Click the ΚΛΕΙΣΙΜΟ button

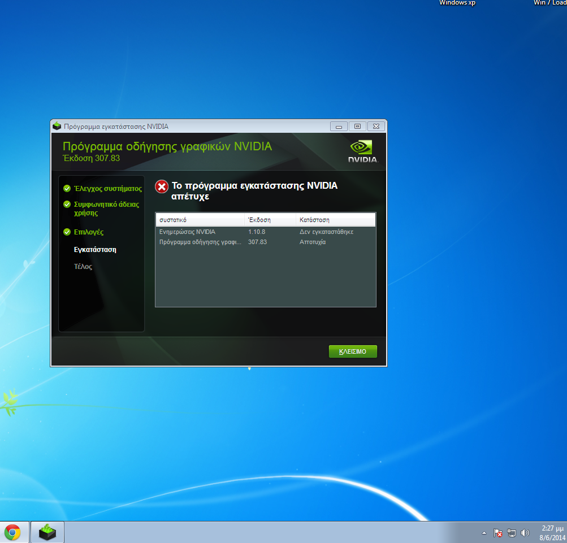[x=353, y=351]
